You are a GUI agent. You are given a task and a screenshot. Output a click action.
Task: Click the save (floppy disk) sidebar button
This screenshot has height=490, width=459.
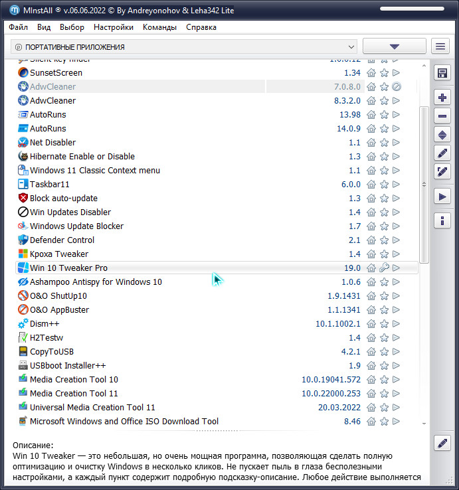point(442,73)
